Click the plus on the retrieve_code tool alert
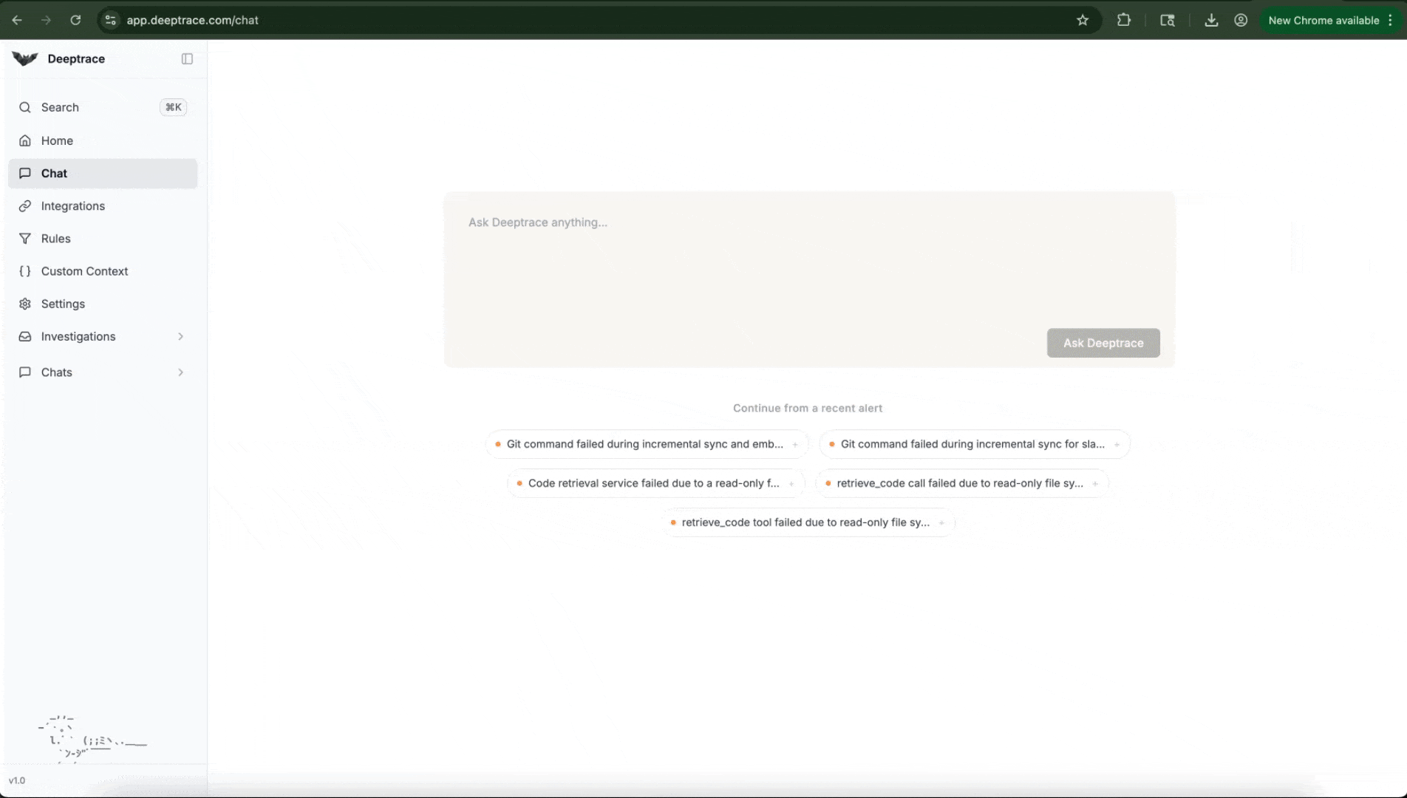This screenshot has width=1407, height=798. click(941, 522)
